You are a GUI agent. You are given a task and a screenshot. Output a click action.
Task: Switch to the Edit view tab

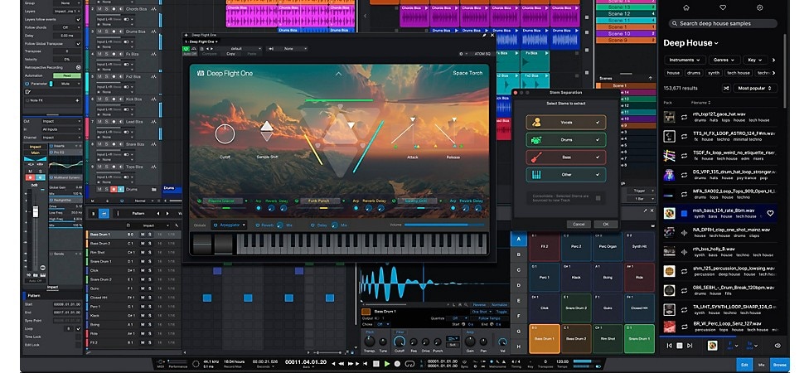pyautogui.click(x=744, y=364)
